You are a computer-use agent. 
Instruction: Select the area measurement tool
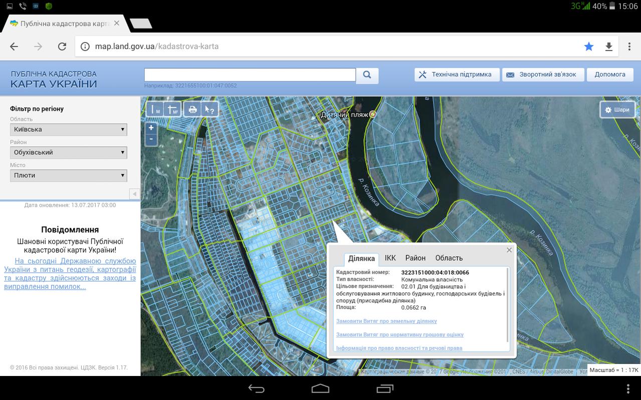[172, 110]
